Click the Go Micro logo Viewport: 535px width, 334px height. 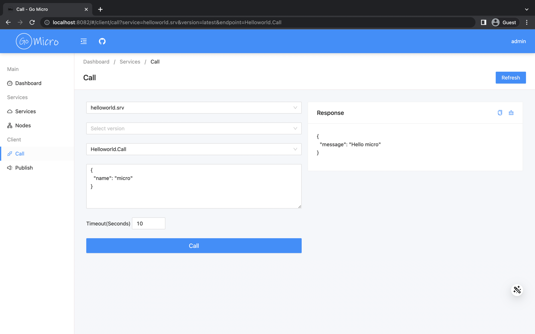click(37, 41)
